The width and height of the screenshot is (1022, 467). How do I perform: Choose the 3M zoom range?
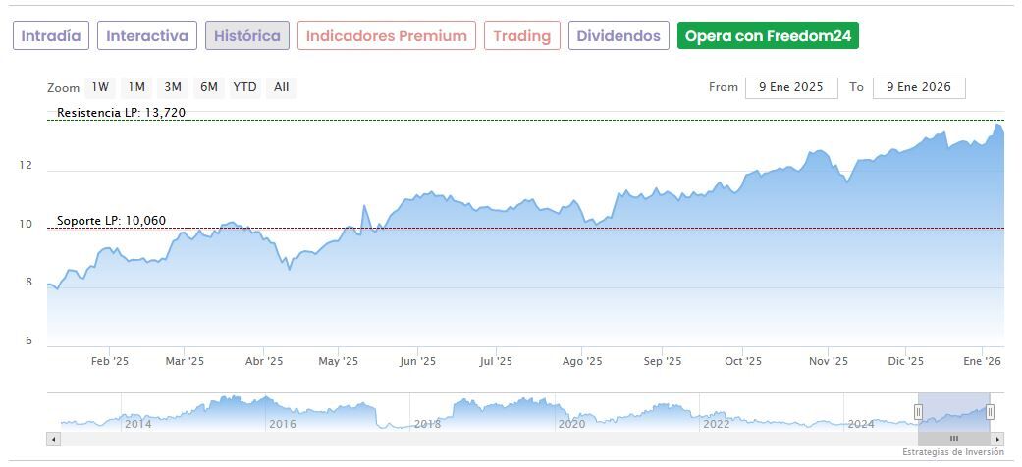pos(173,87)
